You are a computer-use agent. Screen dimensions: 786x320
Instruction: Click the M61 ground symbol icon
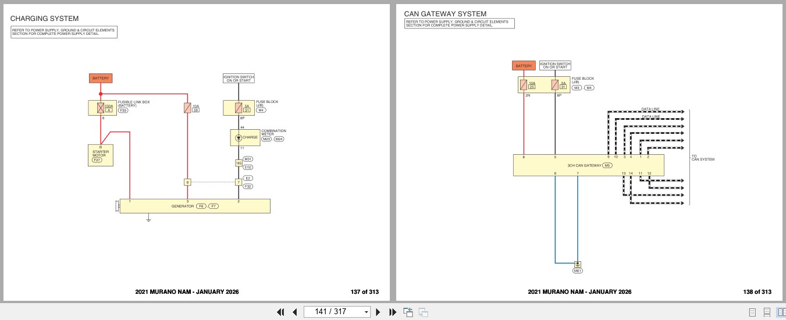(578, 264)
